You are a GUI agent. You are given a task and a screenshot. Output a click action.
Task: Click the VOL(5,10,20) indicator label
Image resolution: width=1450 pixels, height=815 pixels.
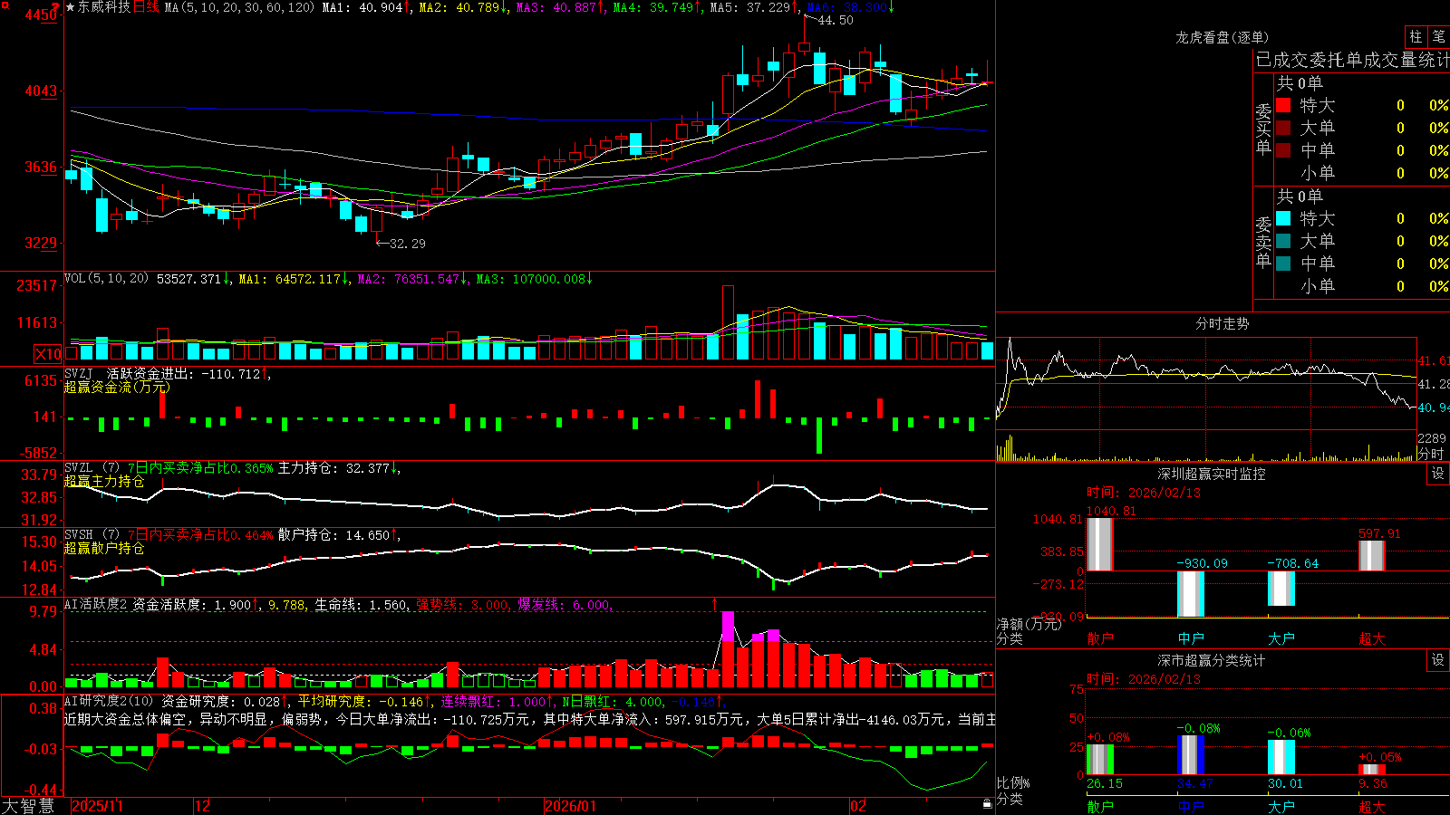tap(107, 279)
